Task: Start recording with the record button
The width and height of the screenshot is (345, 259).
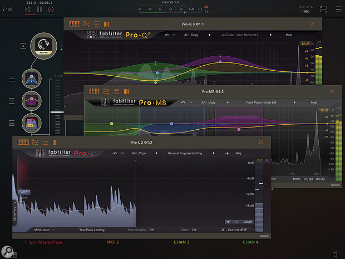Action: click(x=51, y=9)
